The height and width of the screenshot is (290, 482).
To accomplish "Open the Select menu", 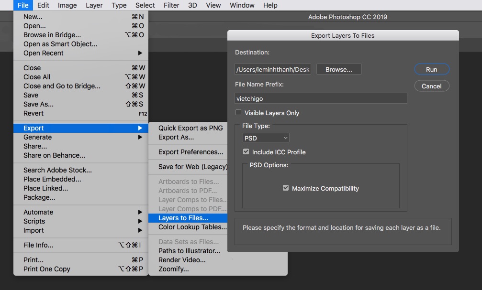I will click(x=145, y=5).
